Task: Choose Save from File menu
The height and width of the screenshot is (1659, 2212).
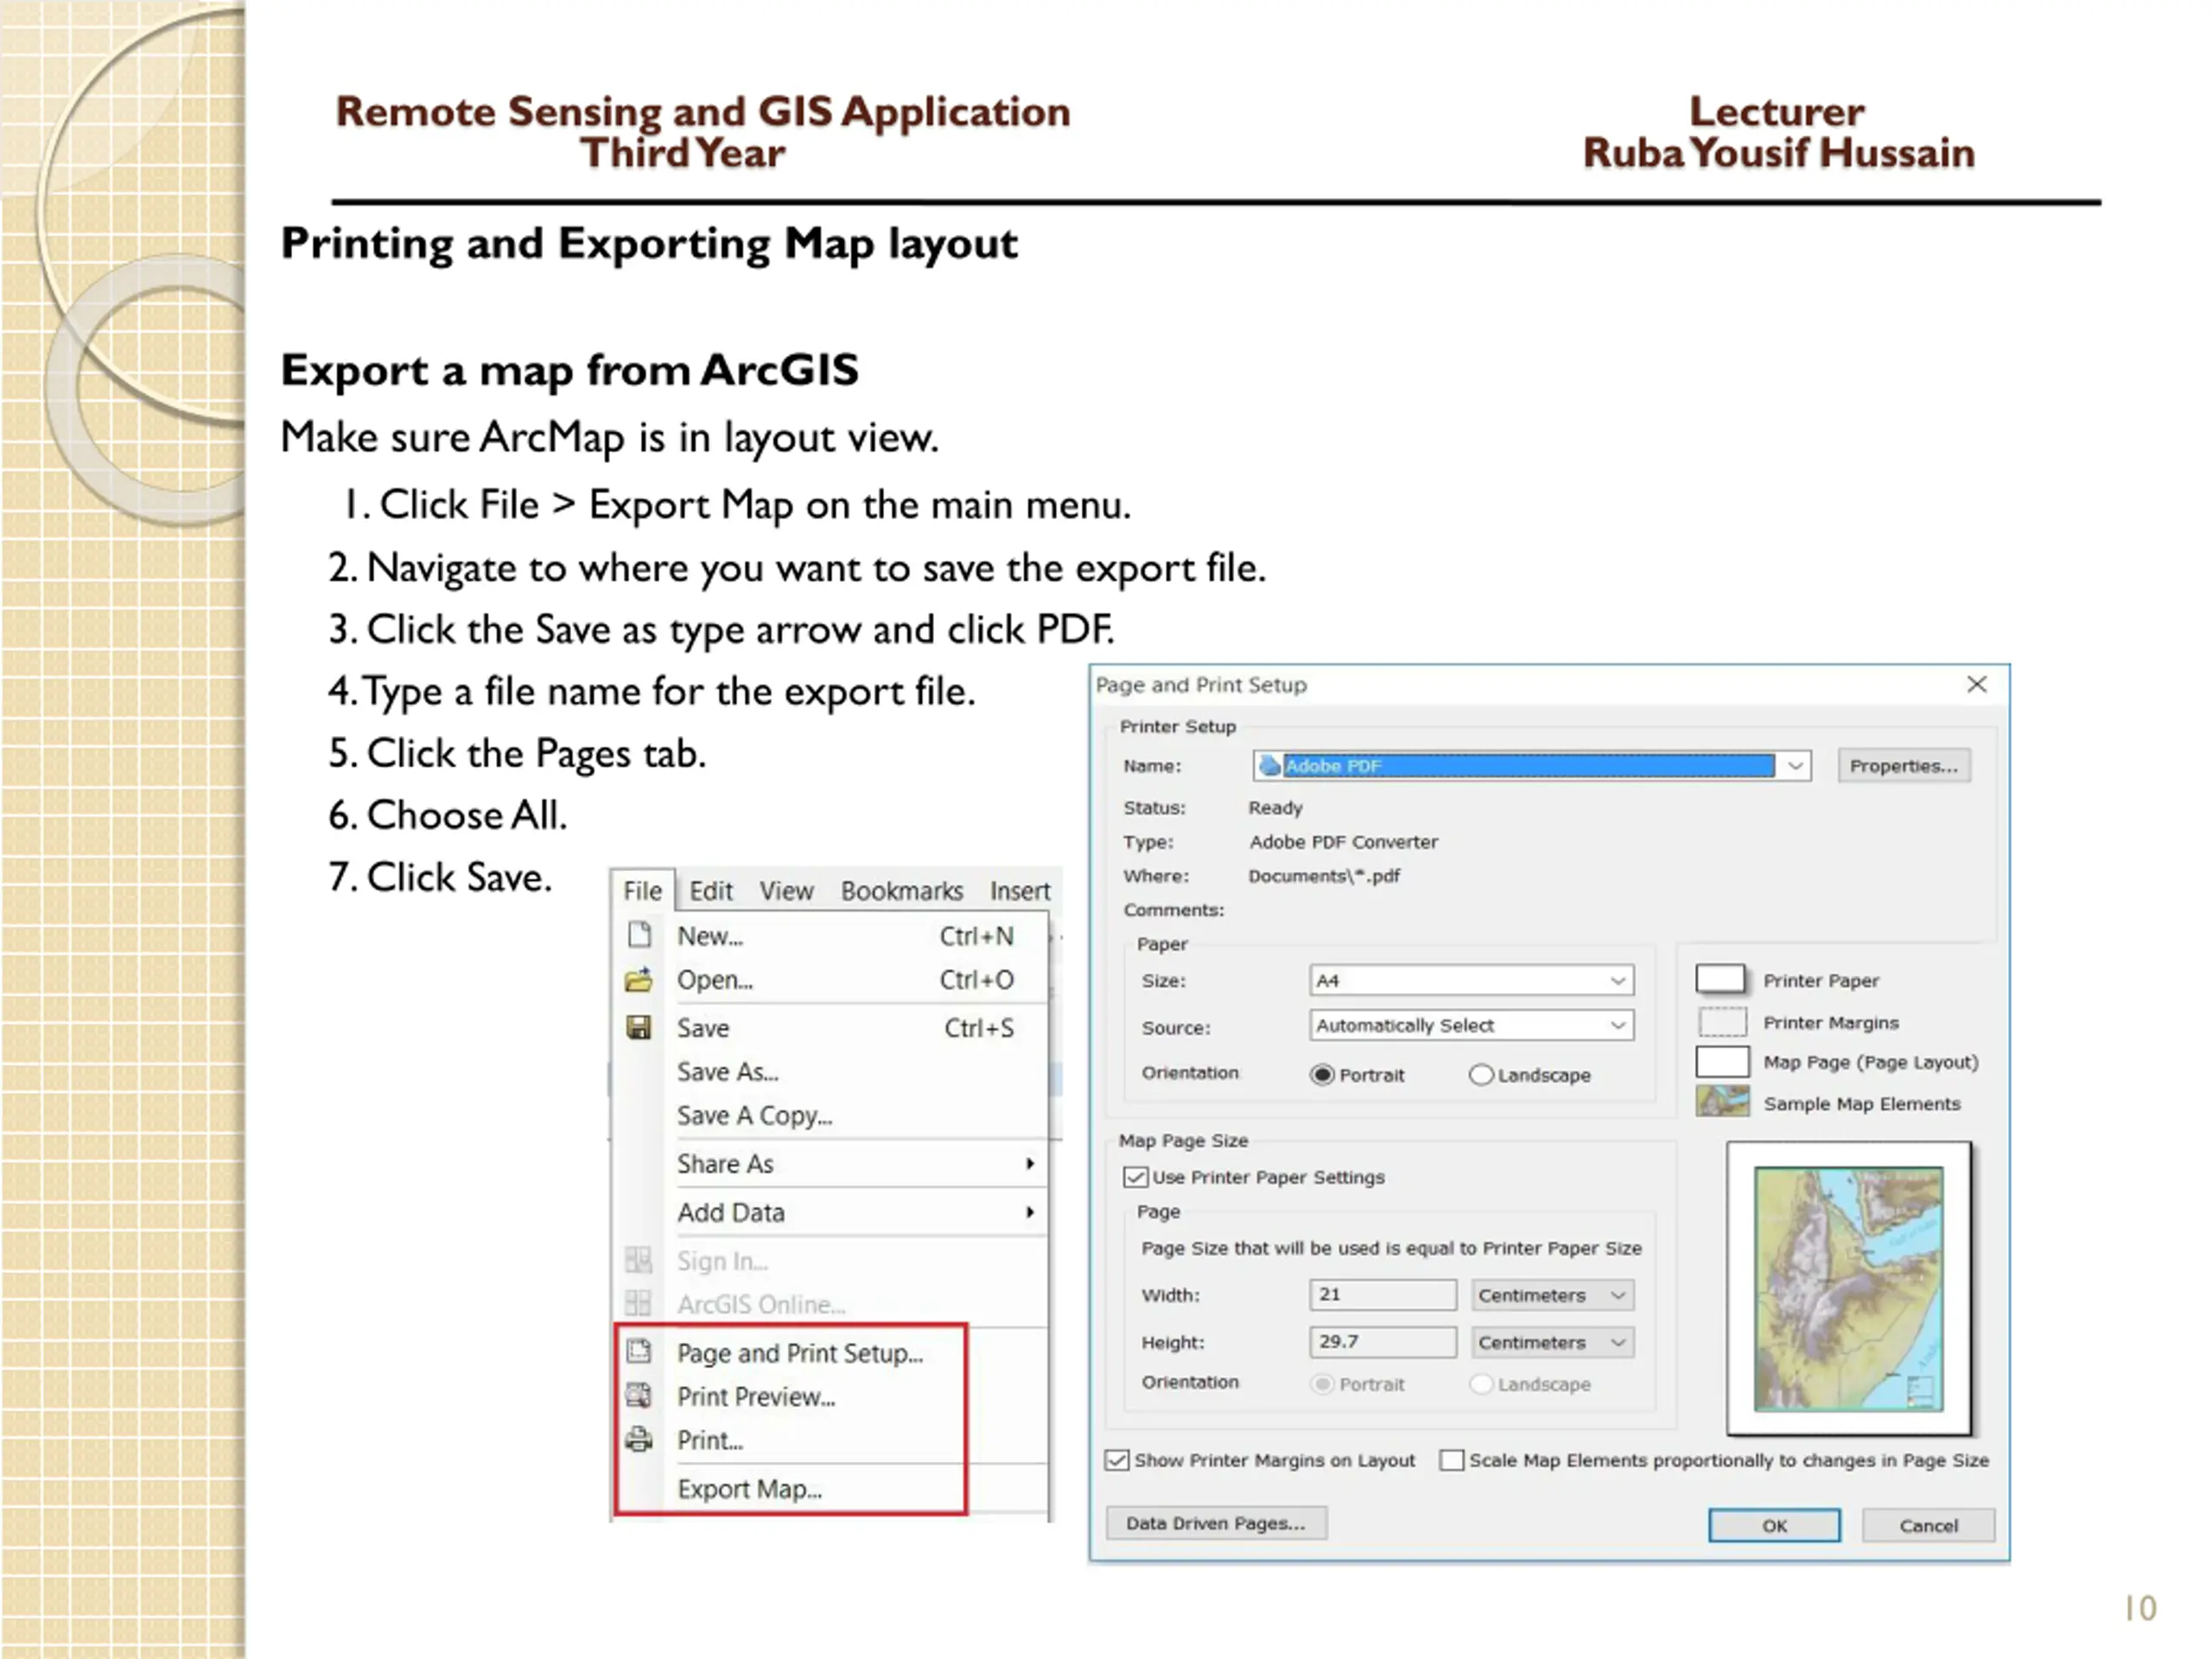Action: [830, 1027]
